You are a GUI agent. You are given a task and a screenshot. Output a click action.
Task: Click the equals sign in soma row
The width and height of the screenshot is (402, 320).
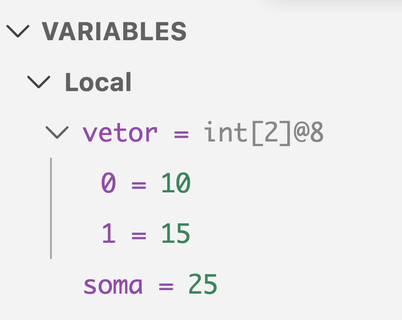pyautogui.click(x=165, y=287)
